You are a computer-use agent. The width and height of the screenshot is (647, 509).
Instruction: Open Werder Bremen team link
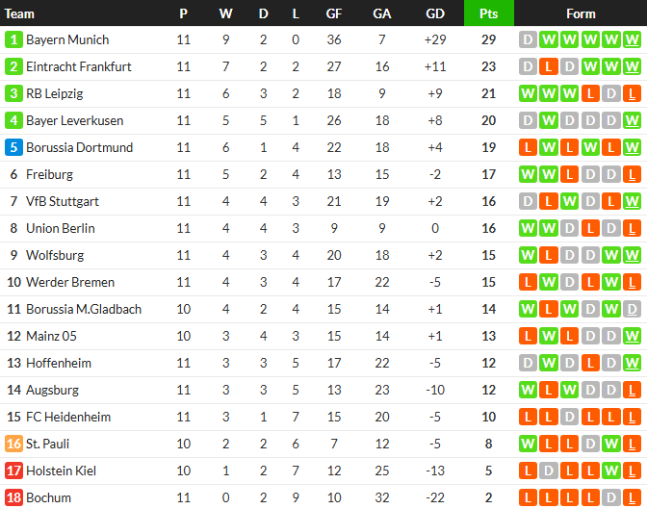[x=70, y=282]
